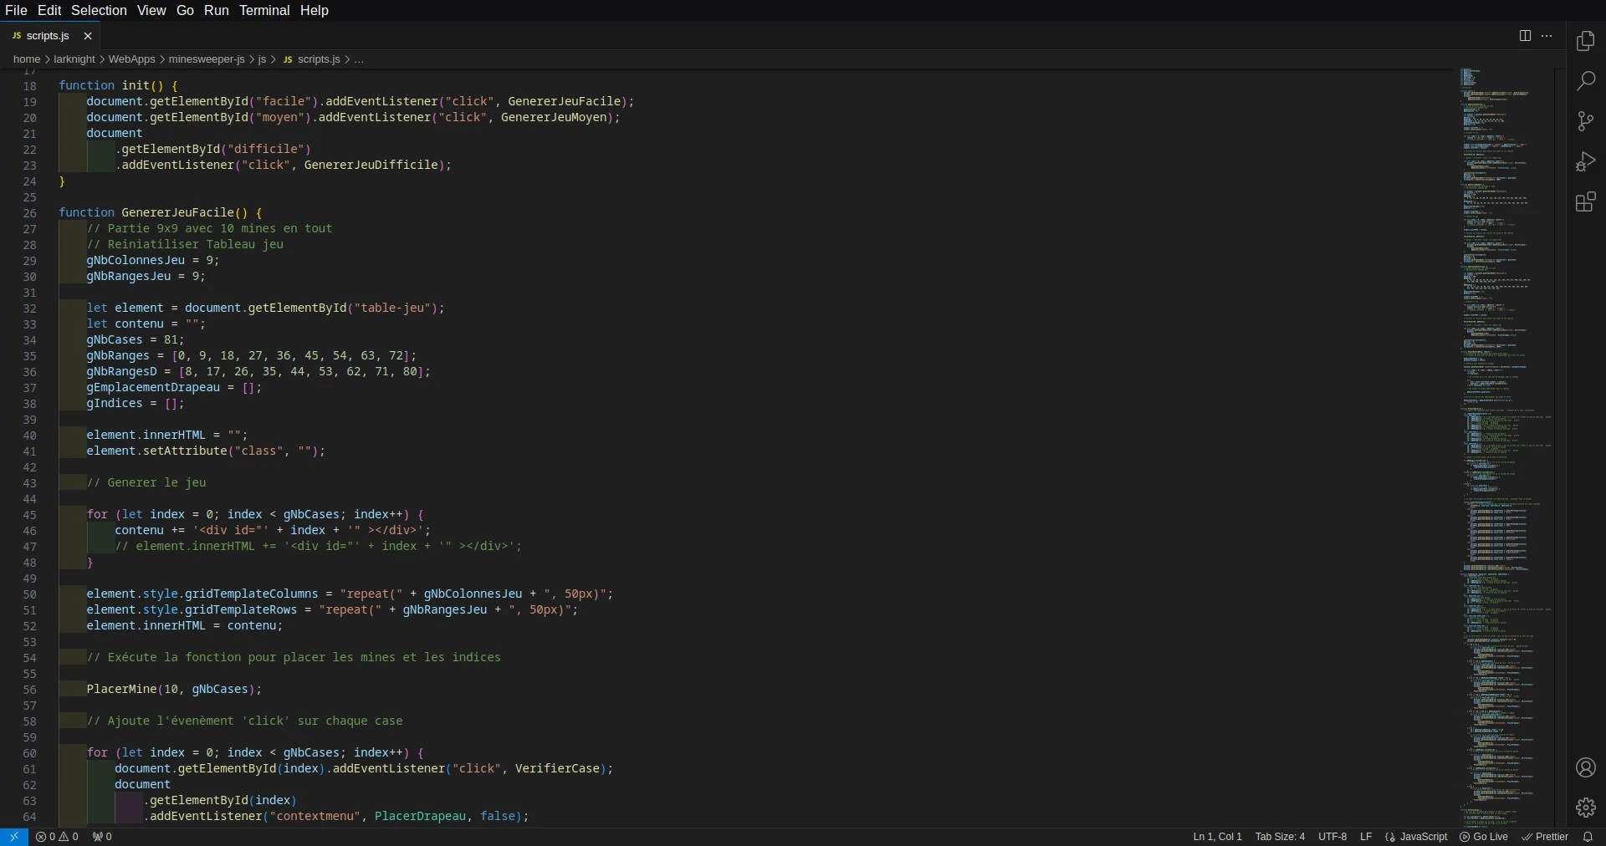The height and width of the screenshot is (846, 1606).
Task: Click 'gEmplacementDrapeau = [];' line
Action: (174, 387)
